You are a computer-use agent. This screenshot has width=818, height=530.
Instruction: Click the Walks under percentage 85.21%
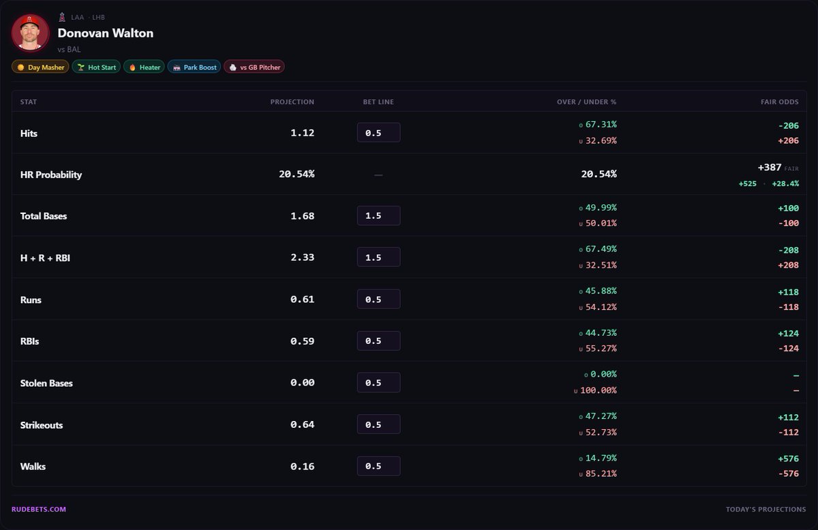(x=601, y=474)
